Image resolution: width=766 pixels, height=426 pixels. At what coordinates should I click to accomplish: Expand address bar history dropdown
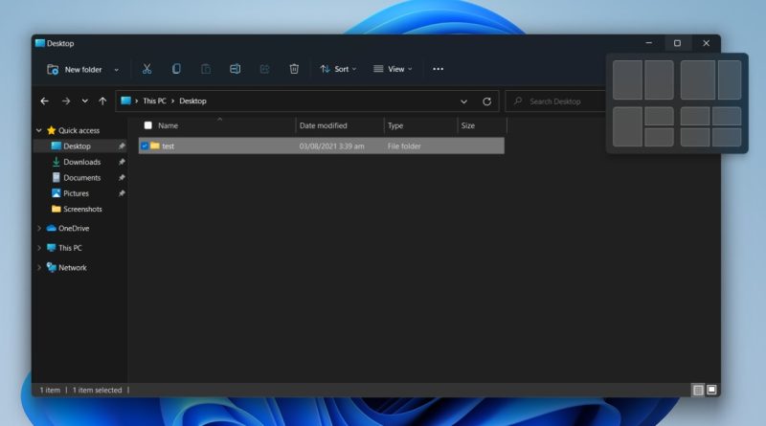(463, 101)
